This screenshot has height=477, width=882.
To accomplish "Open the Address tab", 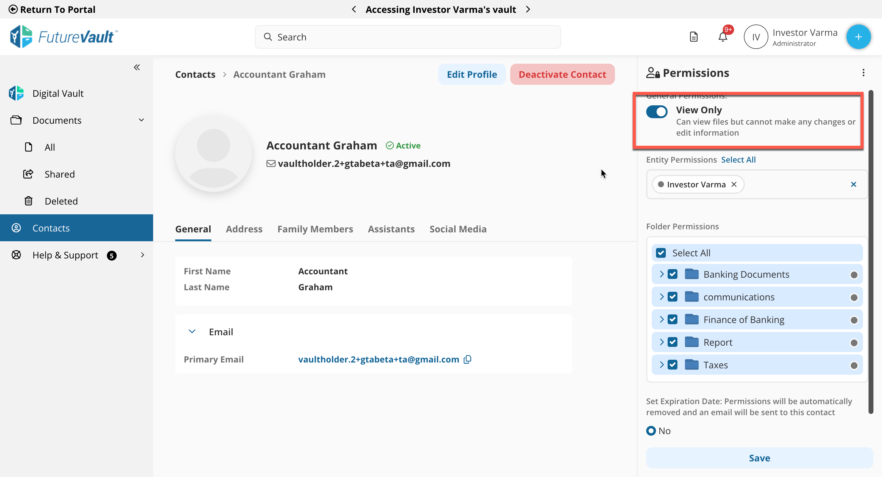I will coord(244,229).
